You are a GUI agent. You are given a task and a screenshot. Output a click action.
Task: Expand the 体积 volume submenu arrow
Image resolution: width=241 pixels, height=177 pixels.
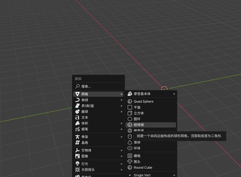coord(122,123)
